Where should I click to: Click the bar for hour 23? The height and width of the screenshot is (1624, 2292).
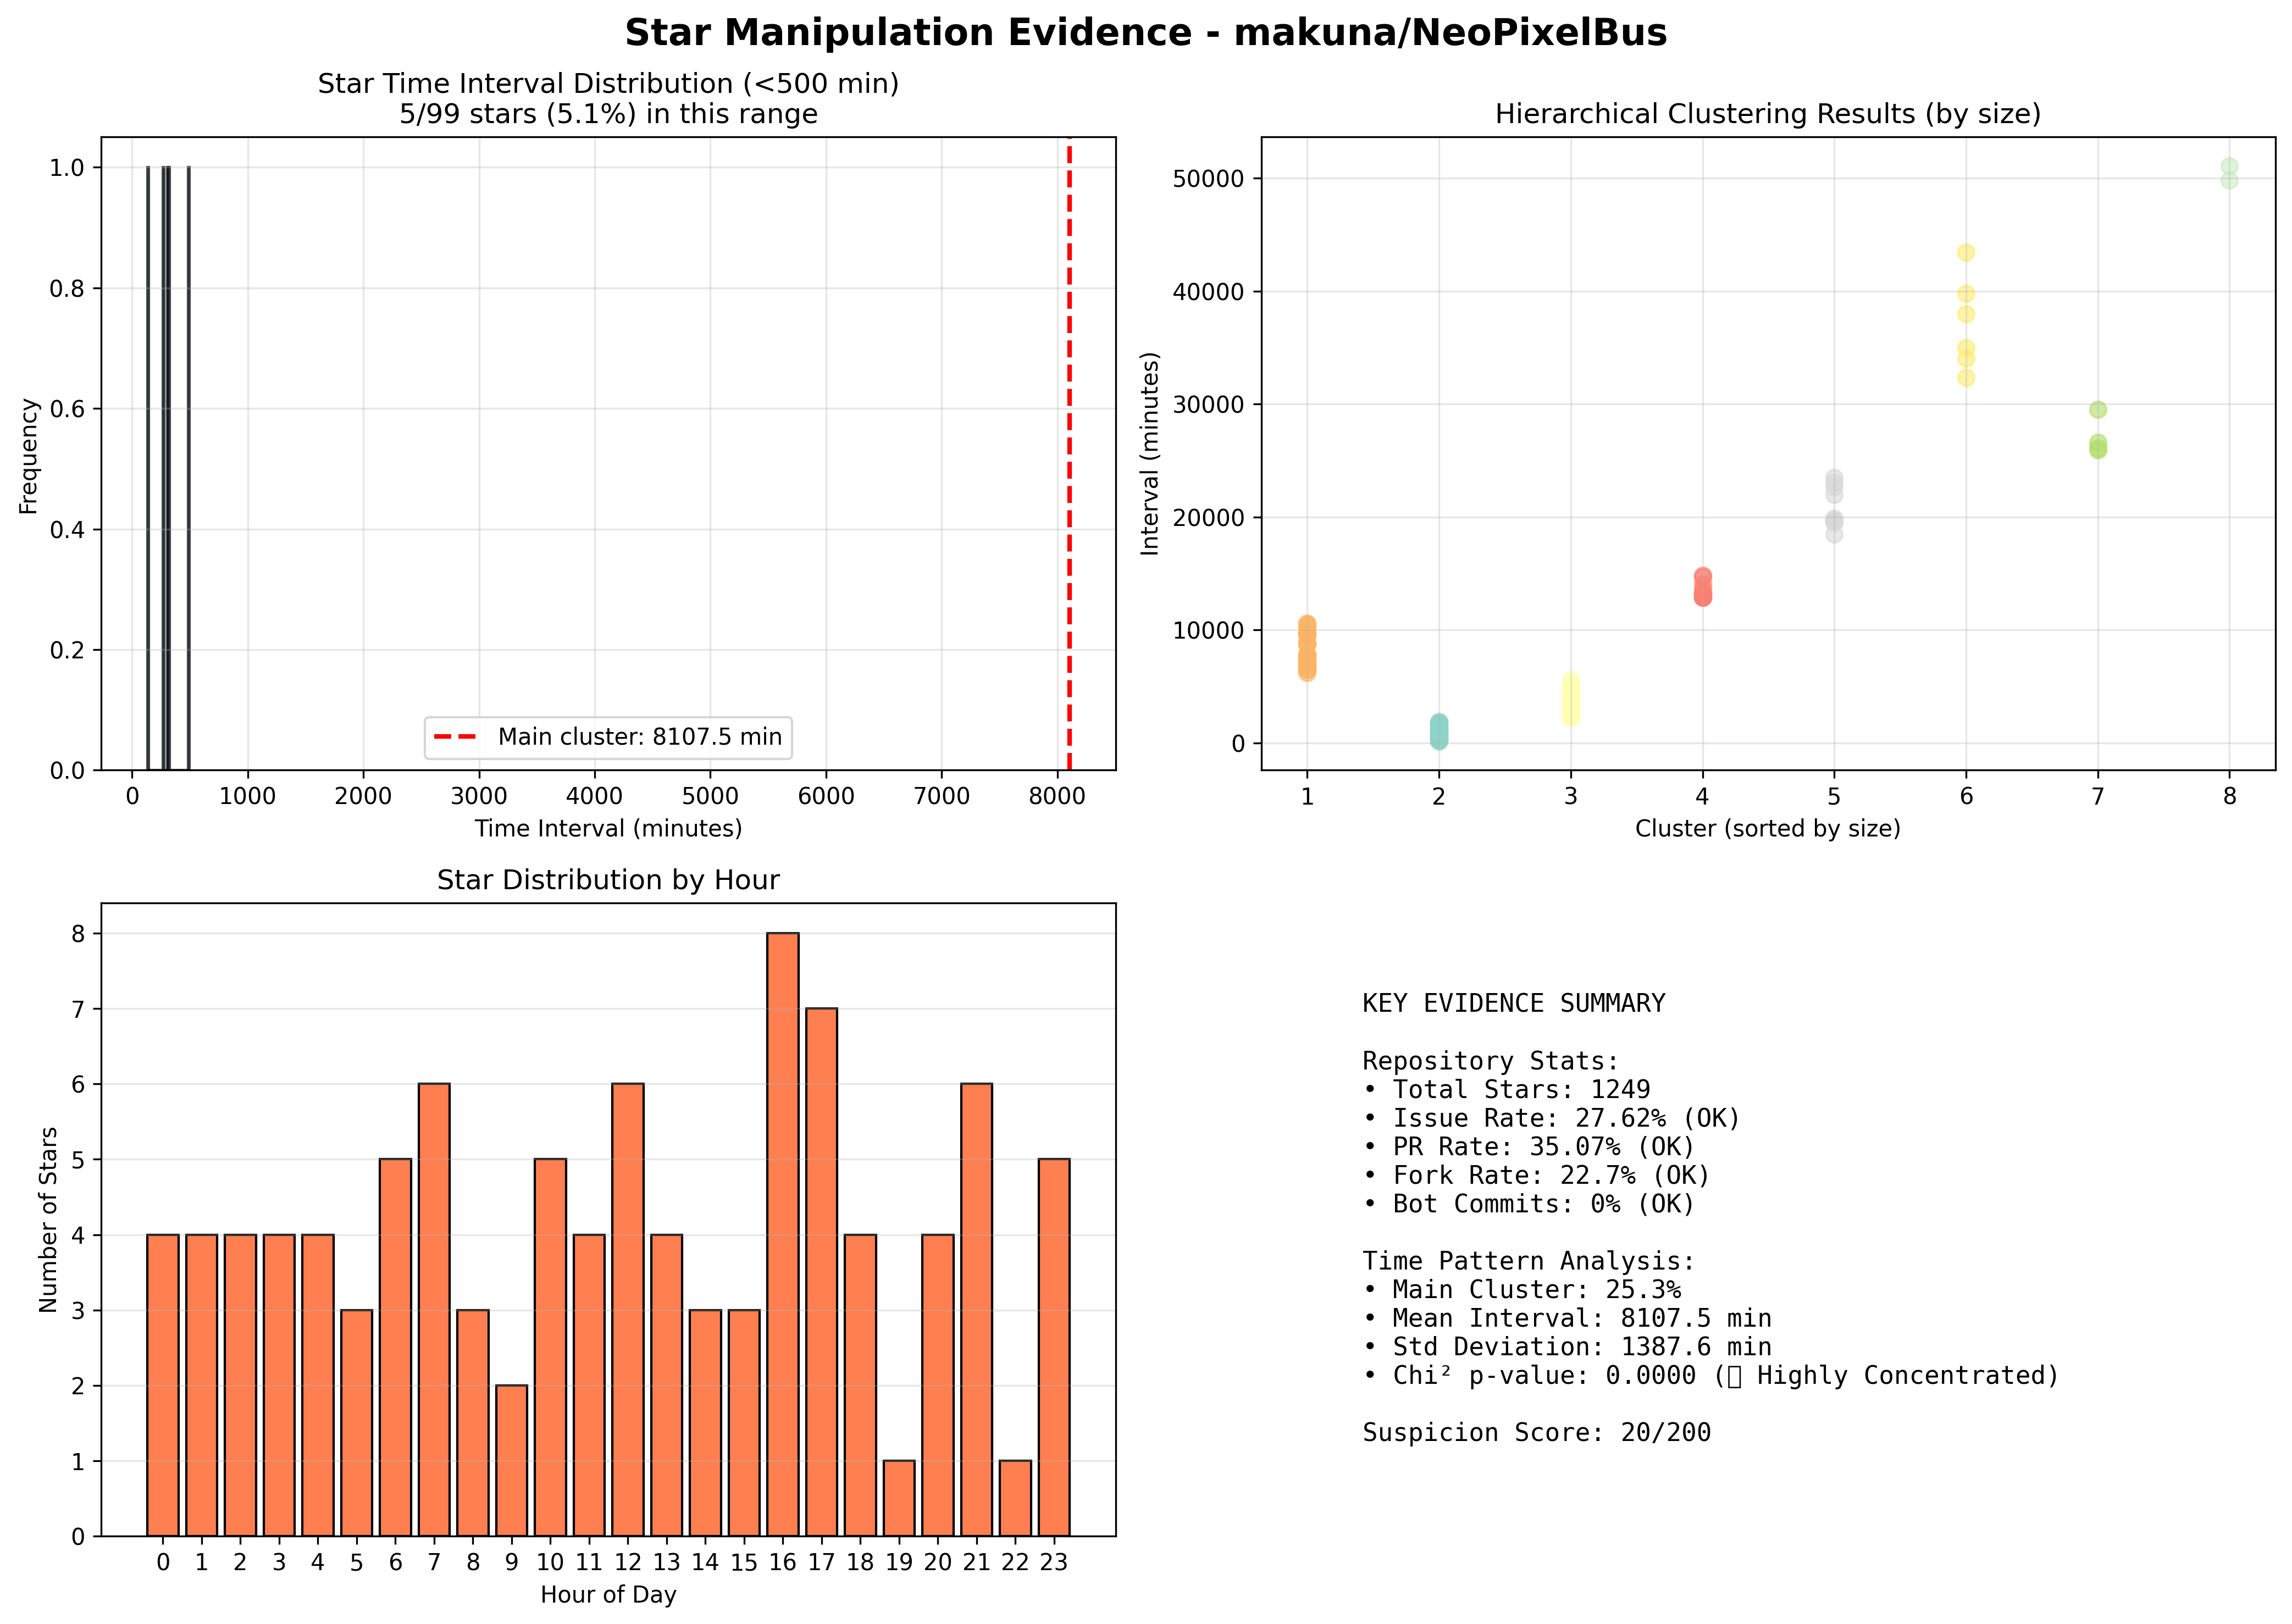click(1053, 1347)
